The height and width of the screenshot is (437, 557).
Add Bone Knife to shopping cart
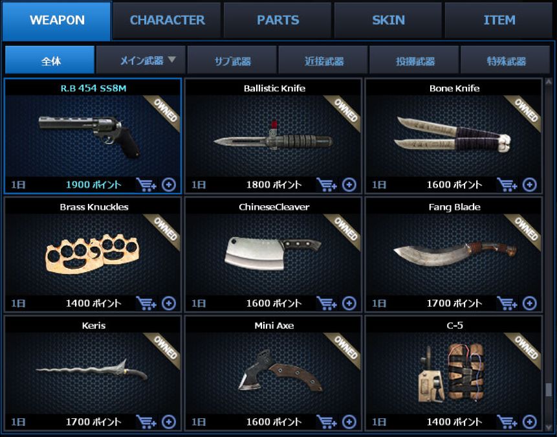pos(507,185)
